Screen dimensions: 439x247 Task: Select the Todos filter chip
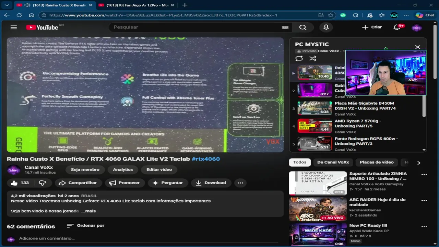click(300, 162)
